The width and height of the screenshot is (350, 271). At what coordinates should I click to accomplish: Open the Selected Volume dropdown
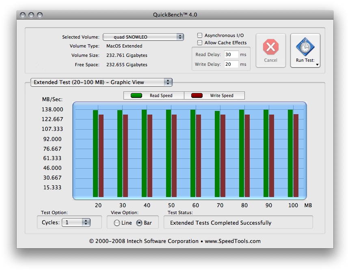click(x=143, y=37)
